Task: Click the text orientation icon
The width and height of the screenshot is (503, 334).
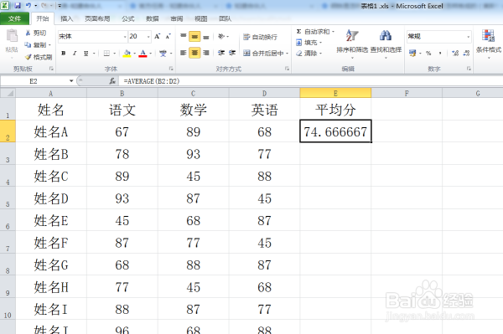Action: tap(221, 36)
